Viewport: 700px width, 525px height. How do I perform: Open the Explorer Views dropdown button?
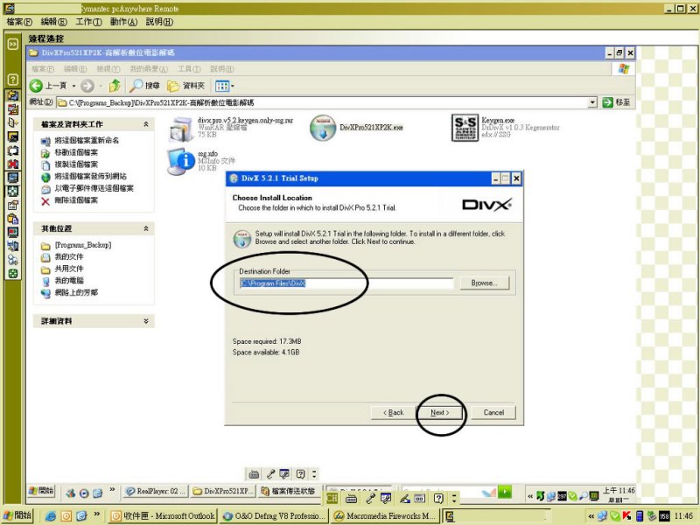(x=223, y=86)
